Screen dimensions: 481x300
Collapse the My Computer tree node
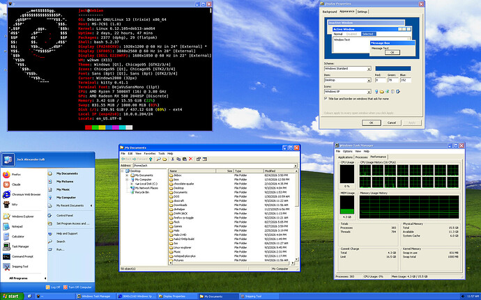(127, 180)
